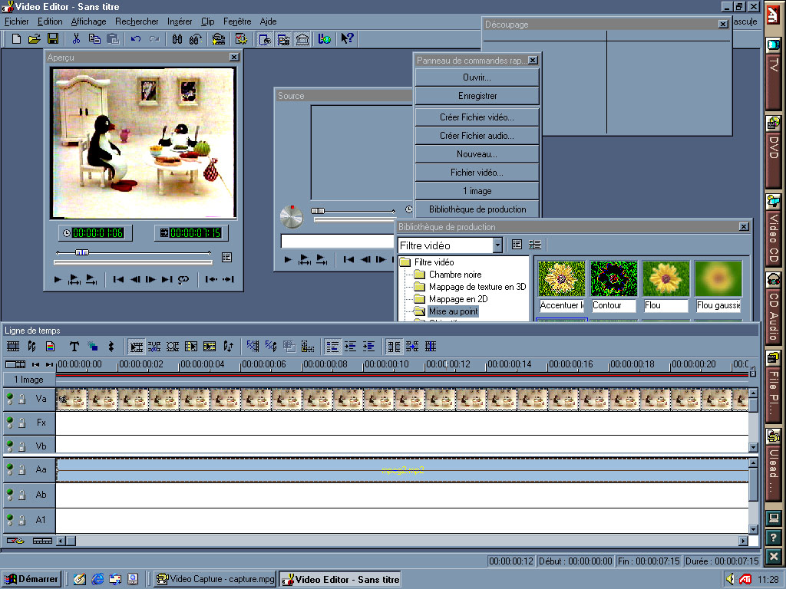Click the New project icon in toolbar

tap(16, 38)
